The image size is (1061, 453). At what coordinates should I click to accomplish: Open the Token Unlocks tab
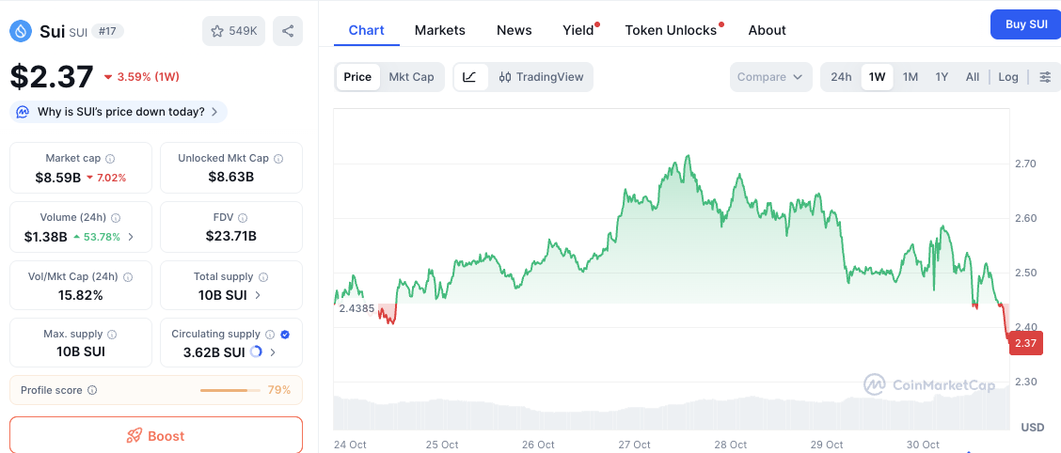coord(671,30)
